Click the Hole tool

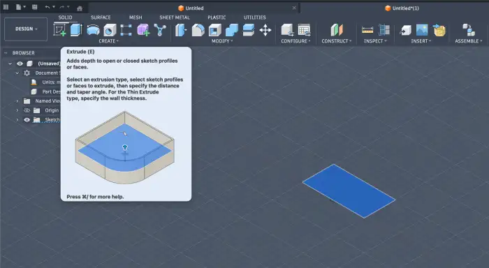(110, 30)
